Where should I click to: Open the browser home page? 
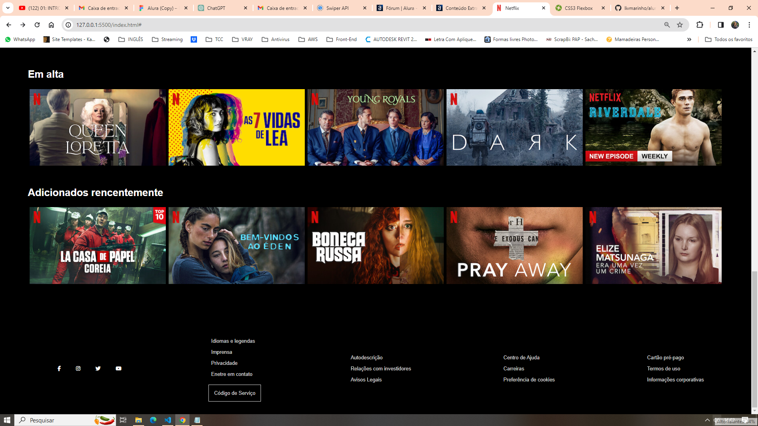coord(51,25)
